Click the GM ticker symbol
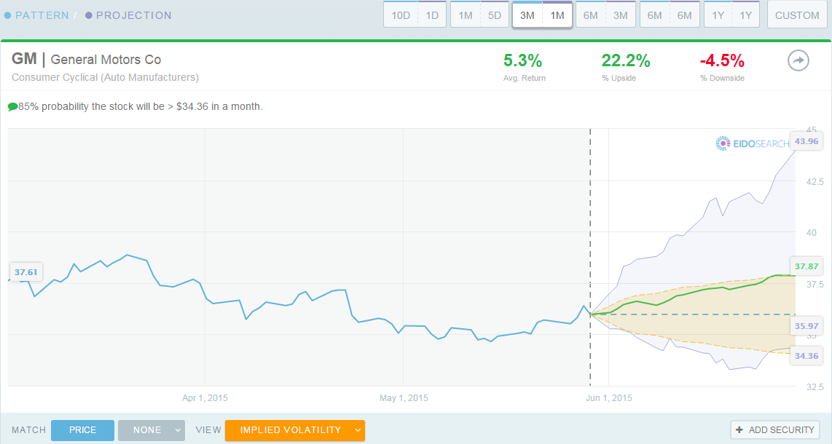This screenshot has height=444, width=832. (24, 59)
